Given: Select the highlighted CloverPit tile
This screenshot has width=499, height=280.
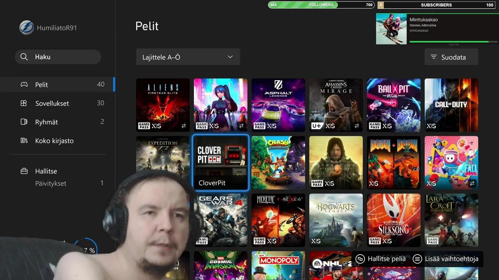Looking at the screenshot, I should point(221,163).
